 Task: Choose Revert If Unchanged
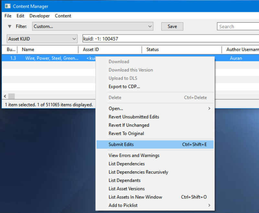(155, 125)
